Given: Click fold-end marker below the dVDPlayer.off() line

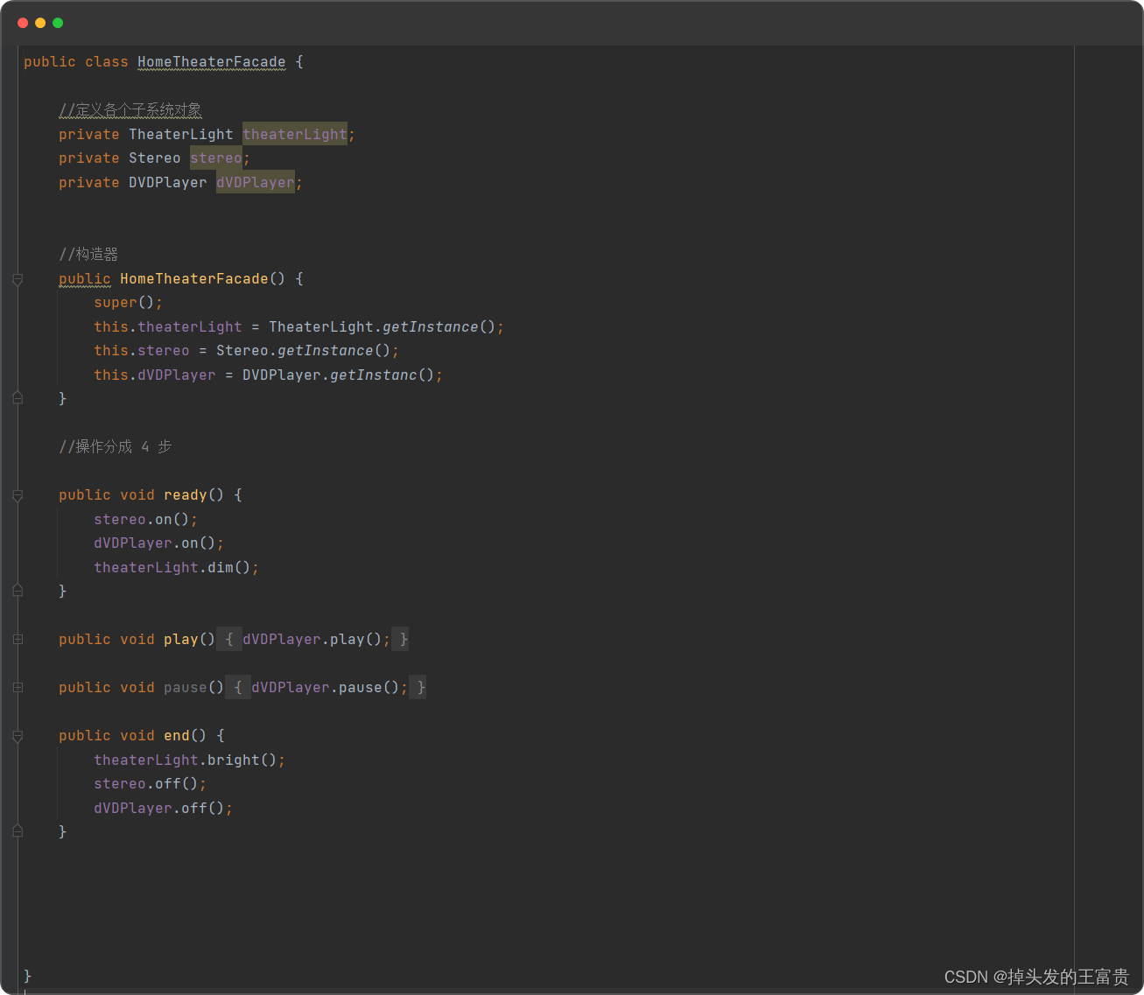Looking at the screenshot, I should [18, 831].
